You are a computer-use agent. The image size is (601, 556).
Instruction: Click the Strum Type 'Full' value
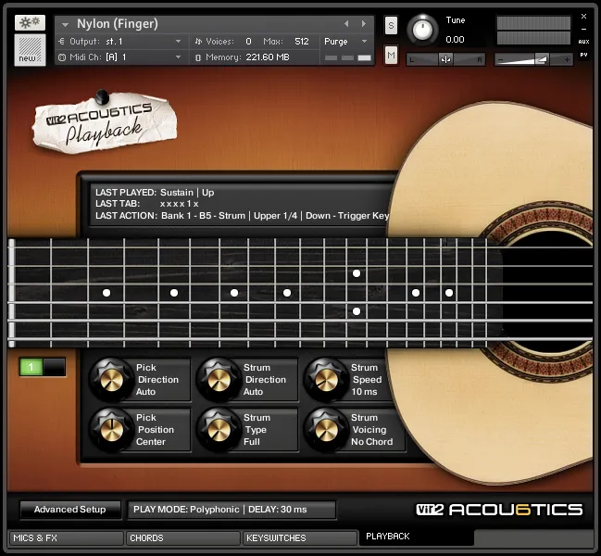click(x=252, y=442)
